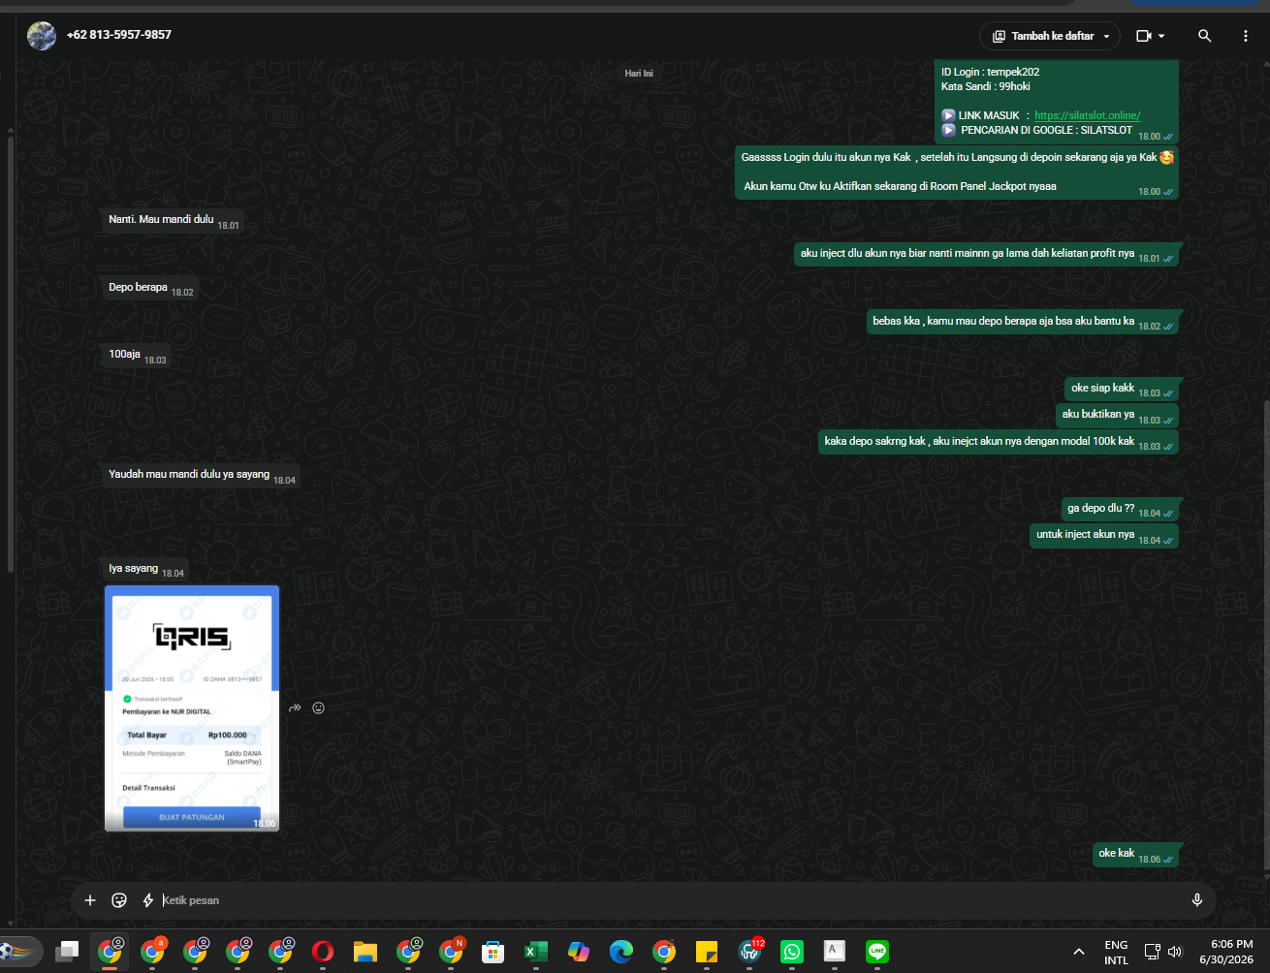The image size is (1270, 973).
Task: Open Excel from taskbar
Action: [536, 952]
